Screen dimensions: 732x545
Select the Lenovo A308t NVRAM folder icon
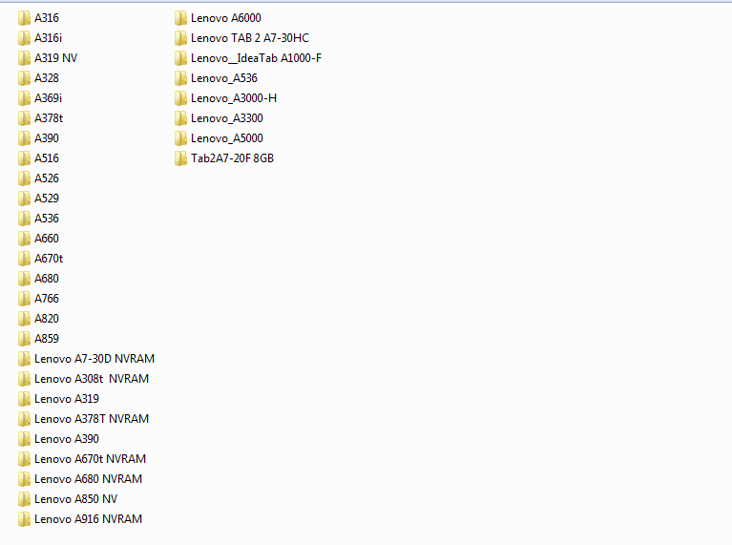coord(24,380)
